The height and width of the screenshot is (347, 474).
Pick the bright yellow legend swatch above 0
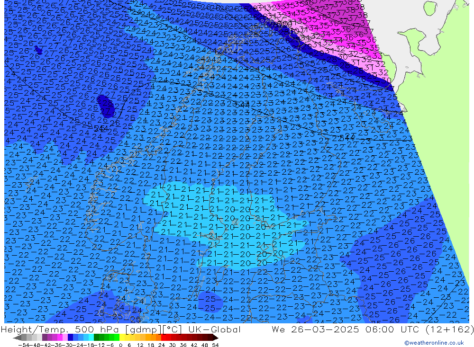click(x=122, y=338)
